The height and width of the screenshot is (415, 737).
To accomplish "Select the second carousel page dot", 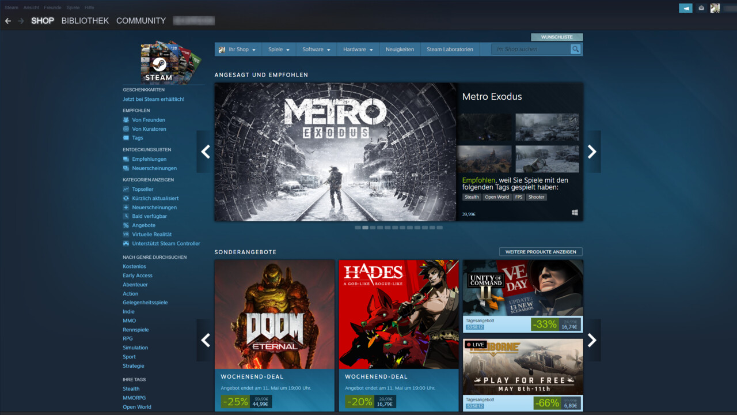I will tap(365, 228).
